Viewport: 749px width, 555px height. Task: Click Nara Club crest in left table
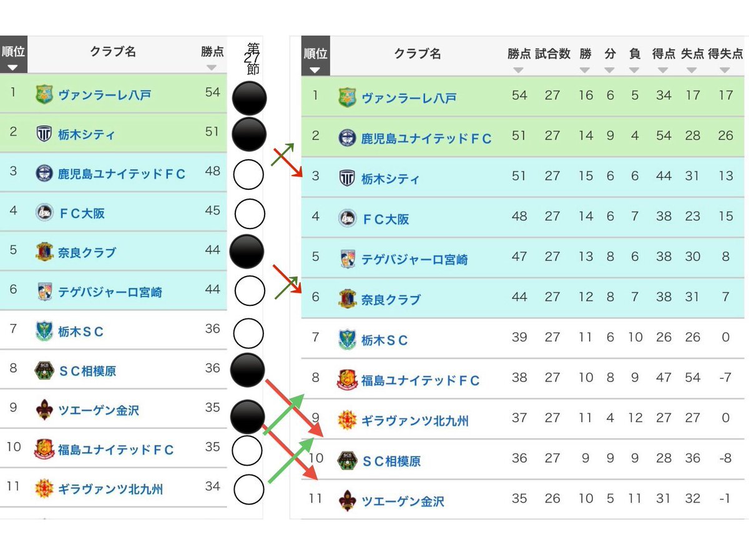point(44,252)
